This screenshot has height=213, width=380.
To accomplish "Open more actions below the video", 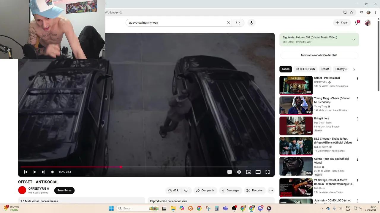I will (271, 191).
